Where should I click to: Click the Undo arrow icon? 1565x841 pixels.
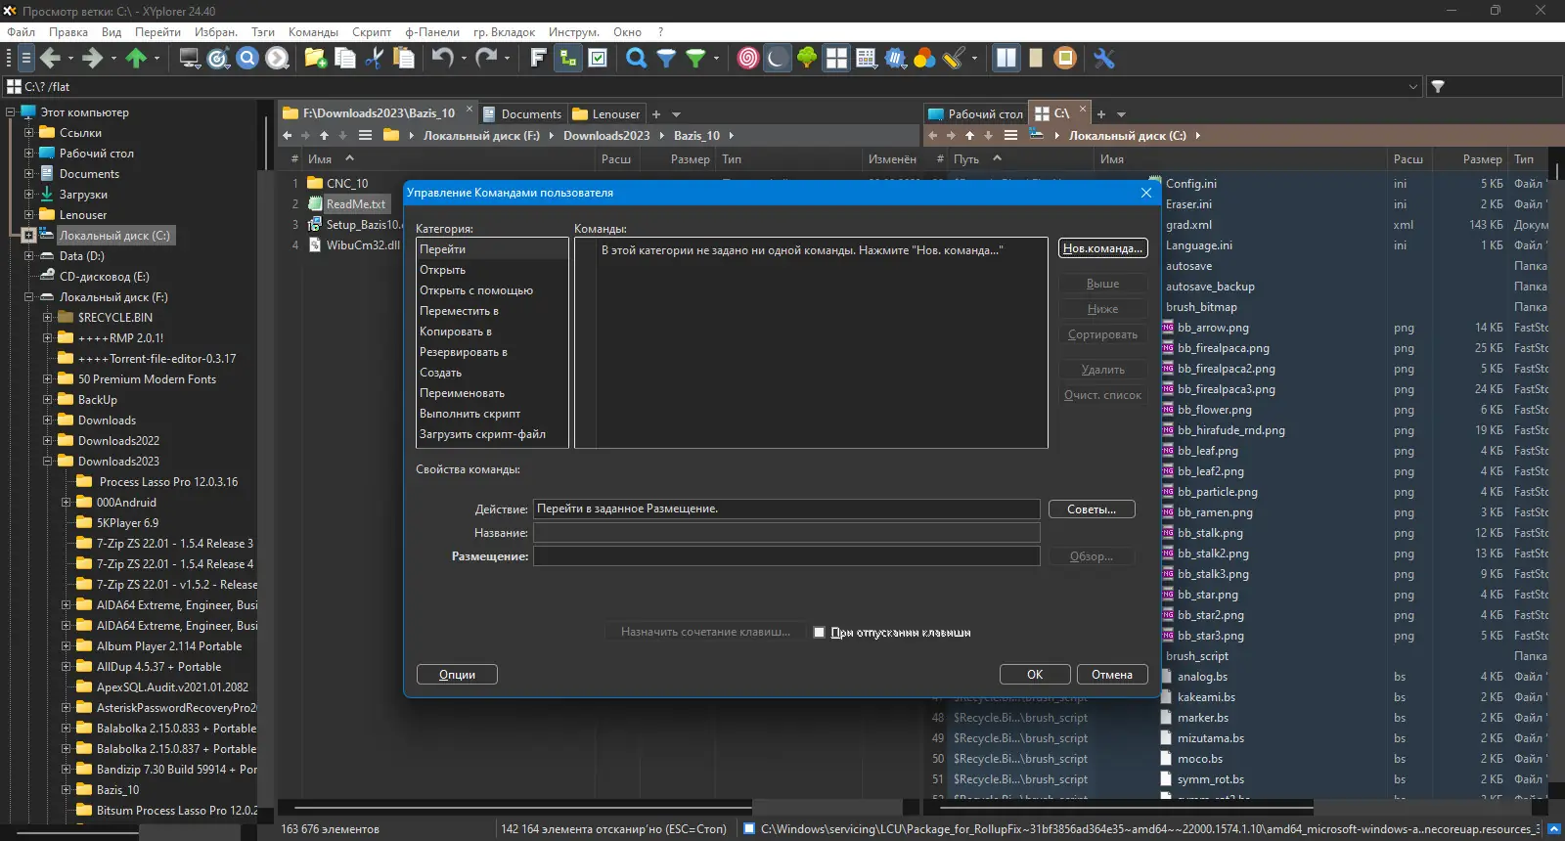pyautogui.click(x=442, y=59)
